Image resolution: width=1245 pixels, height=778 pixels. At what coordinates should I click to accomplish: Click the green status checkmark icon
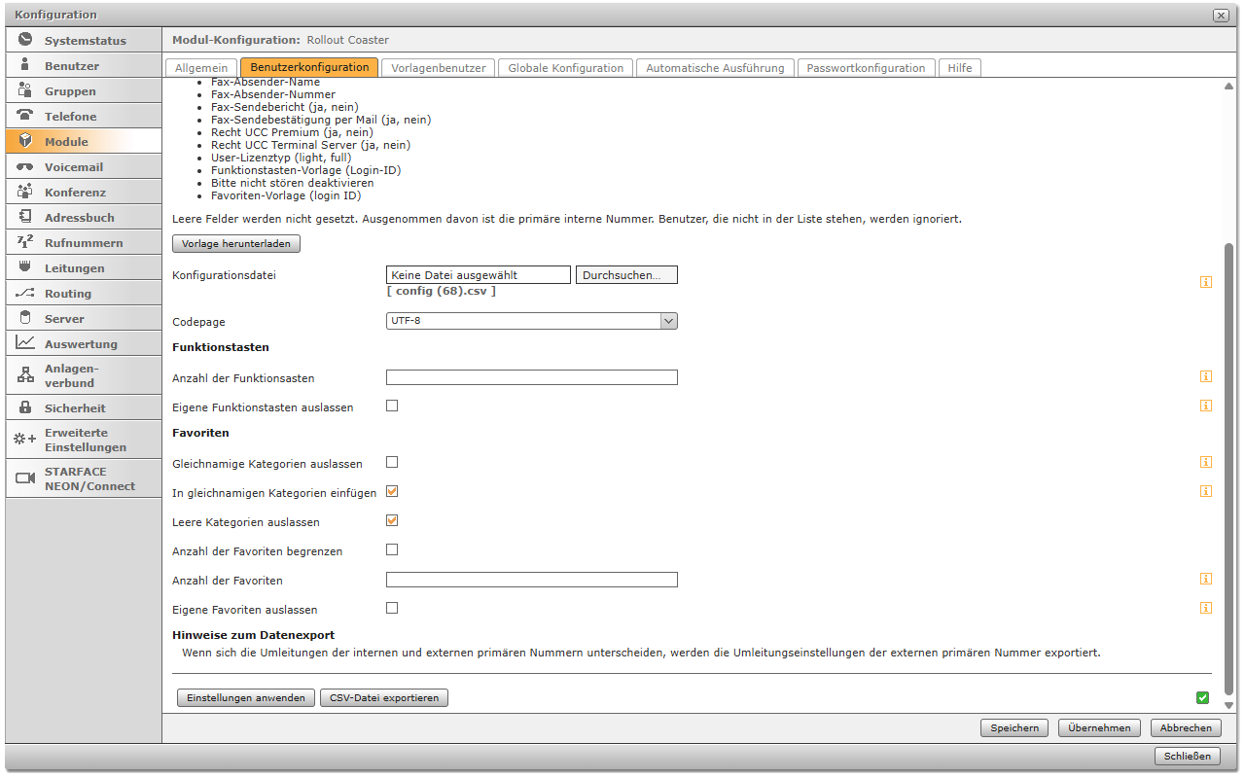coord(1203,697)
